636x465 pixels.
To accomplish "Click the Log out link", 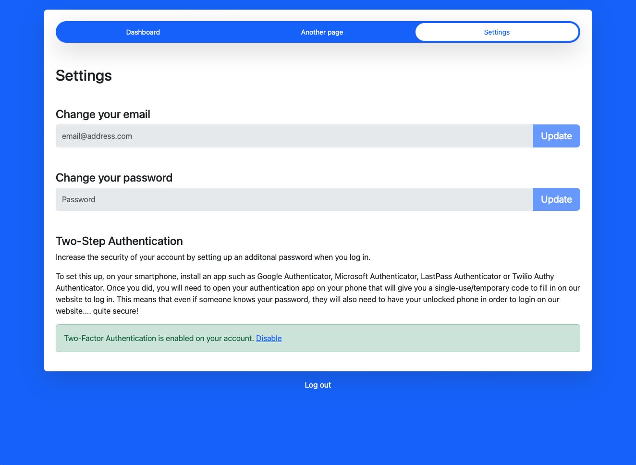I will pyautogui.click(x=318, y=385).
